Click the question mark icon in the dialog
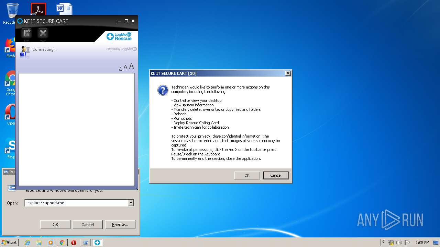Viewport: 440px width, 247px height. pyautogui.click(x=163, y=90)
